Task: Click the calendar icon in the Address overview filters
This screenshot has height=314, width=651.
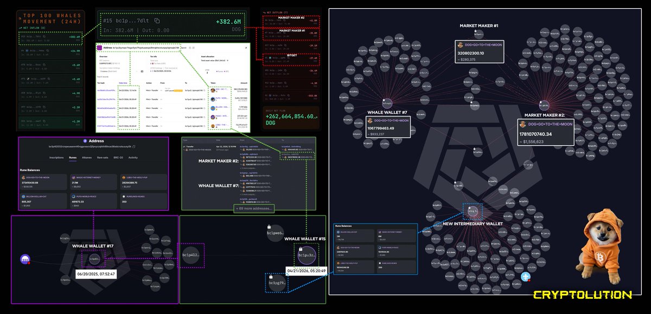Action: pyautogui.click(x=142, y=71)
